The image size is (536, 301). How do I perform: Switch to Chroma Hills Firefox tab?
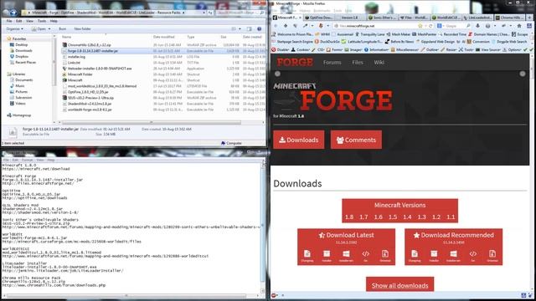(509, 18)
